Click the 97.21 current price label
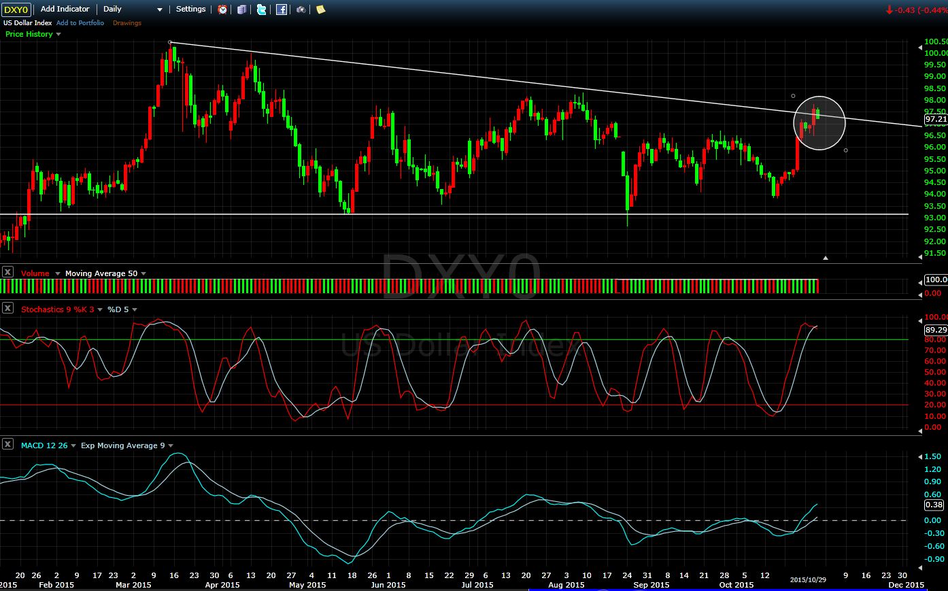 point(936,119)
